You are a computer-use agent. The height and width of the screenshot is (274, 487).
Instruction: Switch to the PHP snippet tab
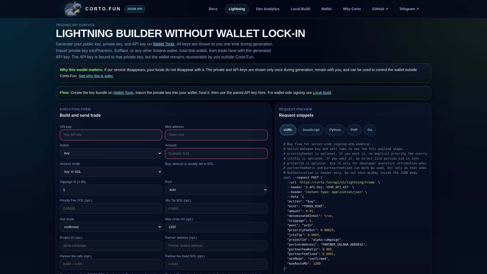354,130
